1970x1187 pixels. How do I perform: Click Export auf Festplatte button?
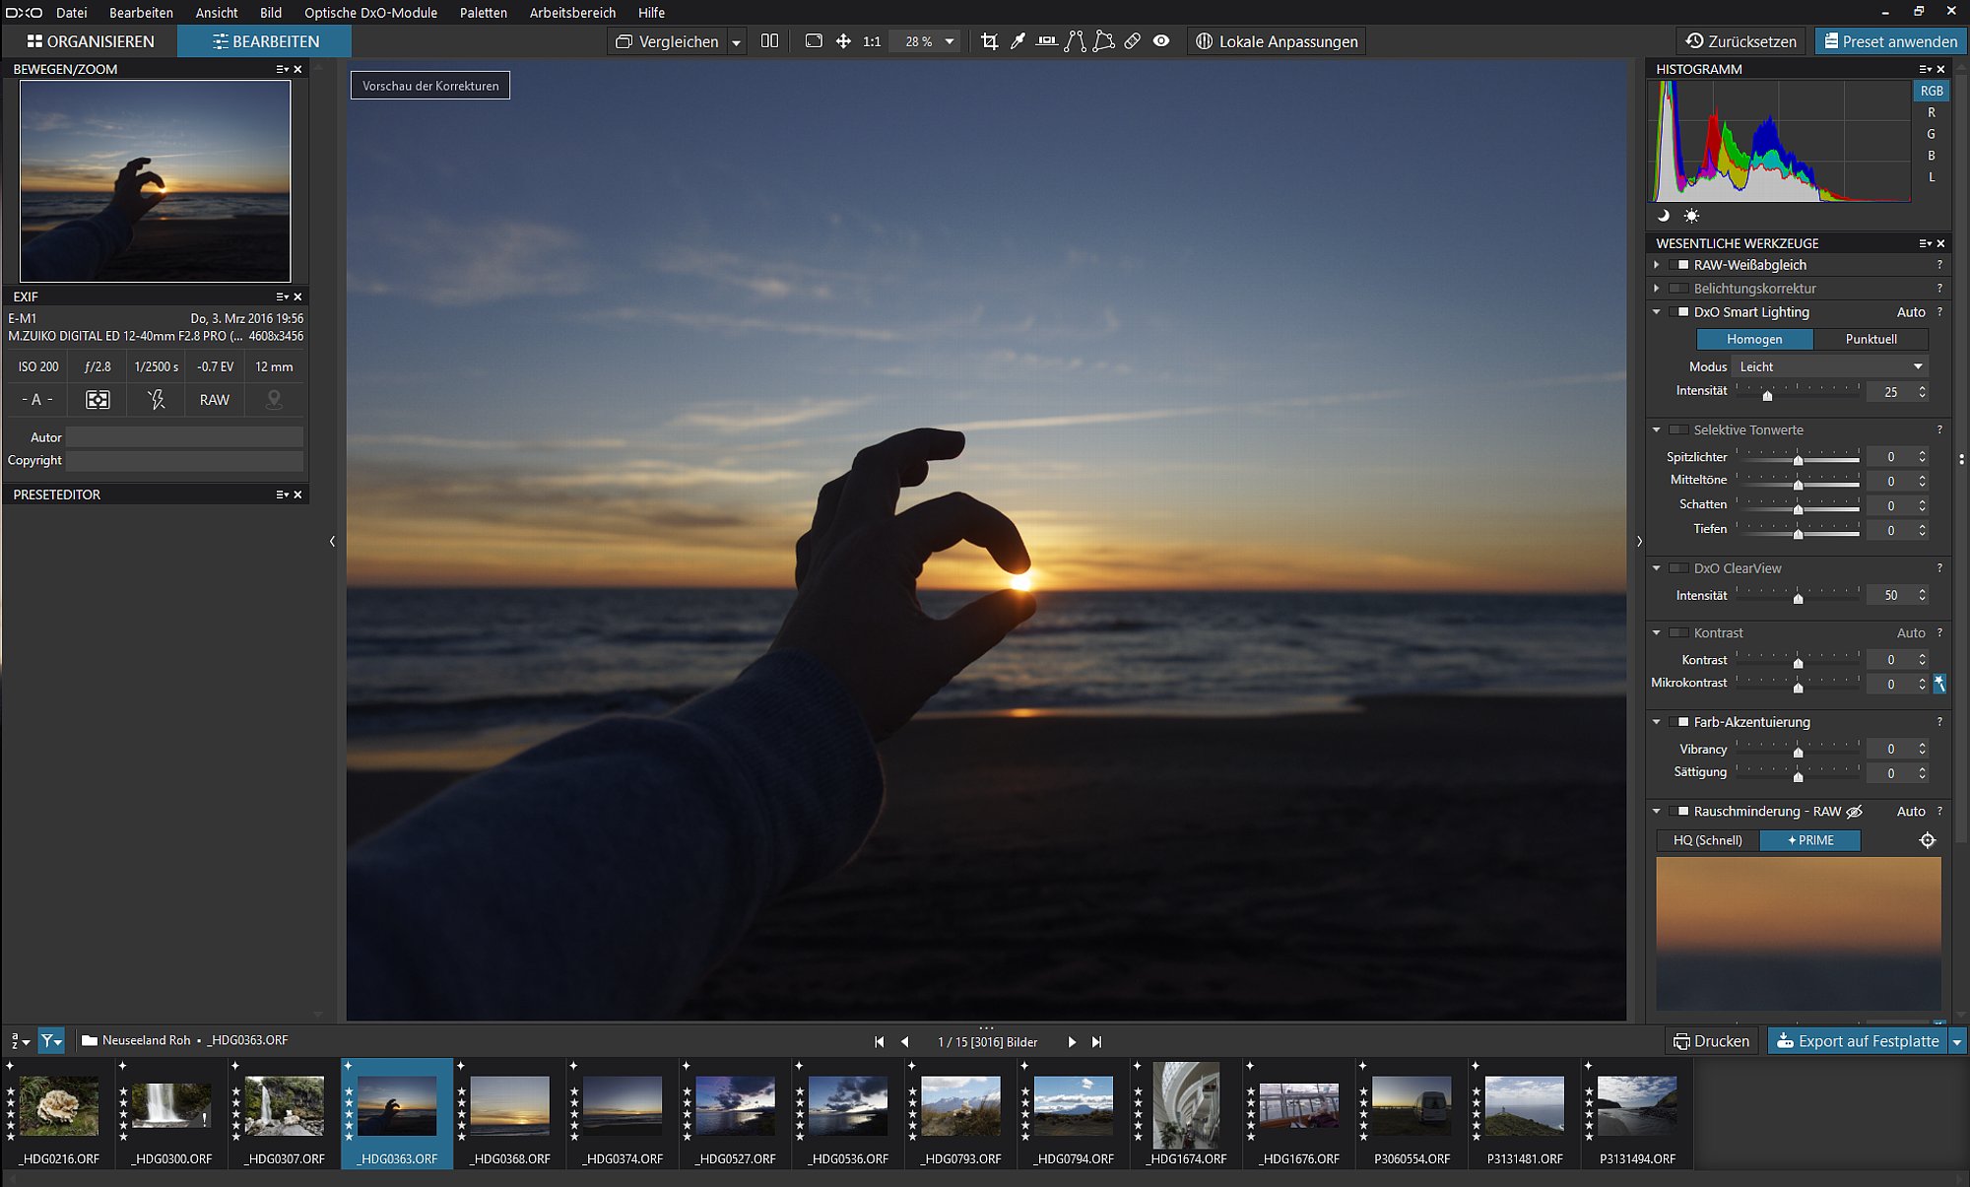coord(1858,1041)
